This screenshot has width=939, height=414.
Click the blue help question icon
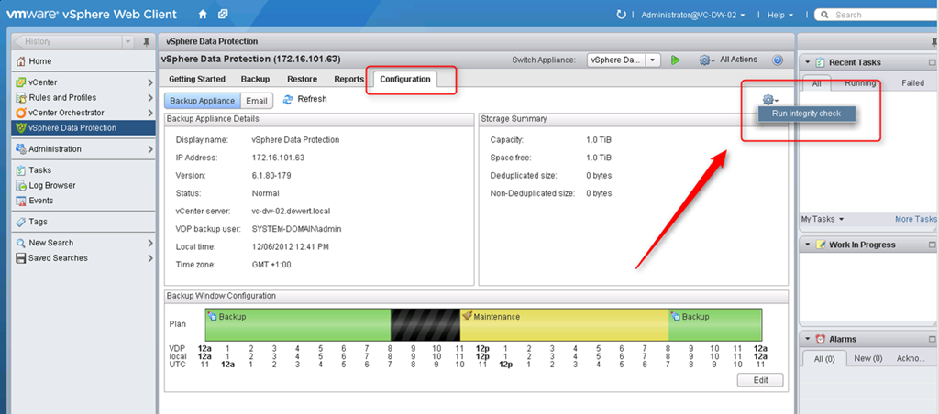tap(778, 60)
